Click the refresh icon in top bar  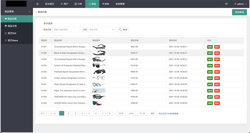click(226, 4)
